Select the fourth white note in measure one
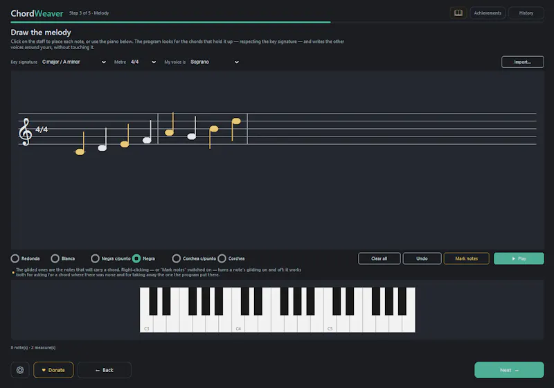The height and width of the screenshot is (388, 554). [147, 140]
